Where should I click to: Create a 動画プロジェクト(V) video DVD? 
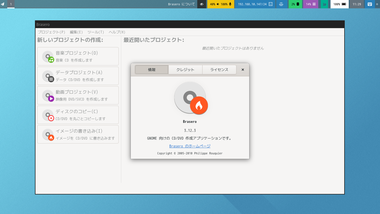78,95
